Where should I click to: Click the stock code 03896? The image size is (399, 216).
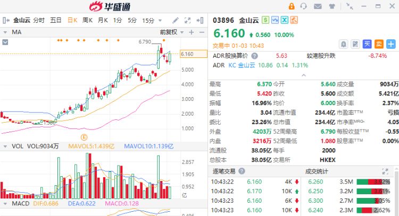point(223,20)
